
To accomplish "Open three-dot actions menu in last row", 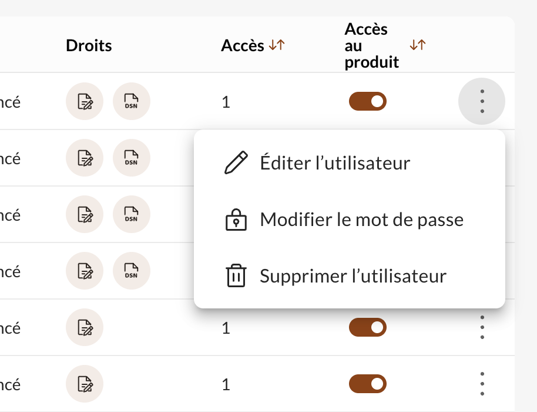I will click(482, 384).
